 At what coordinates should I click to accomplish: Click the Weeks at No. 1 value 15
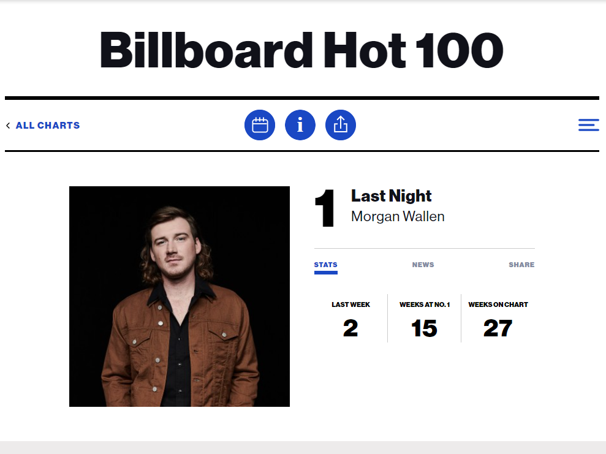click(424, 329)
